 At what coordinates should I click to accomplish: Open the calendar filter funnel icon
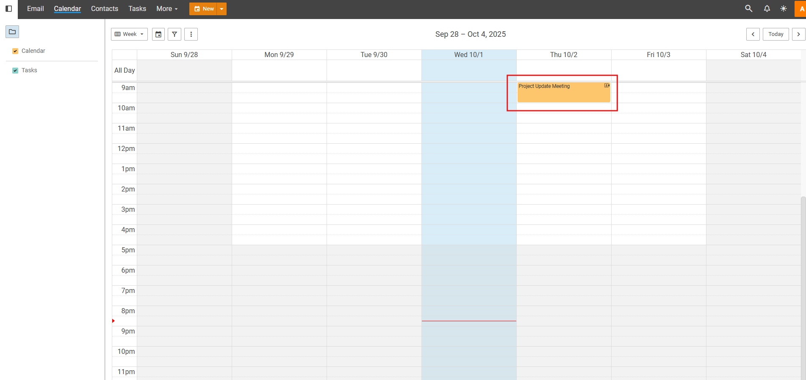click(x=174, y=34)
